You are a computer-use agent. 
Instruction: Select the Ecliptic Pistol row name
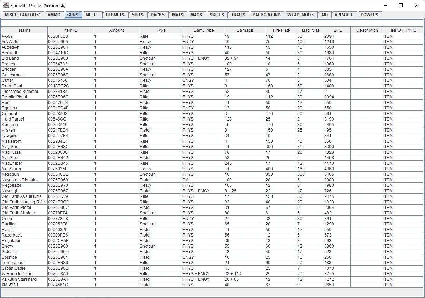tap(14, 97)
